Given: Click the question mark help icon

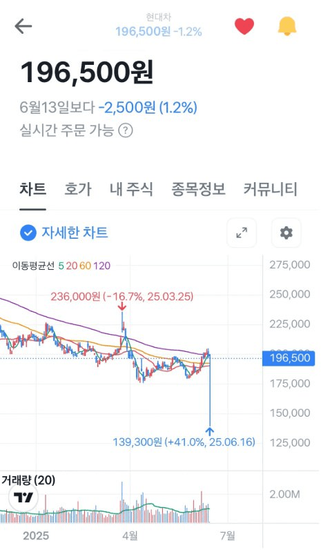Looking at the screenshot, I should 125,131.
